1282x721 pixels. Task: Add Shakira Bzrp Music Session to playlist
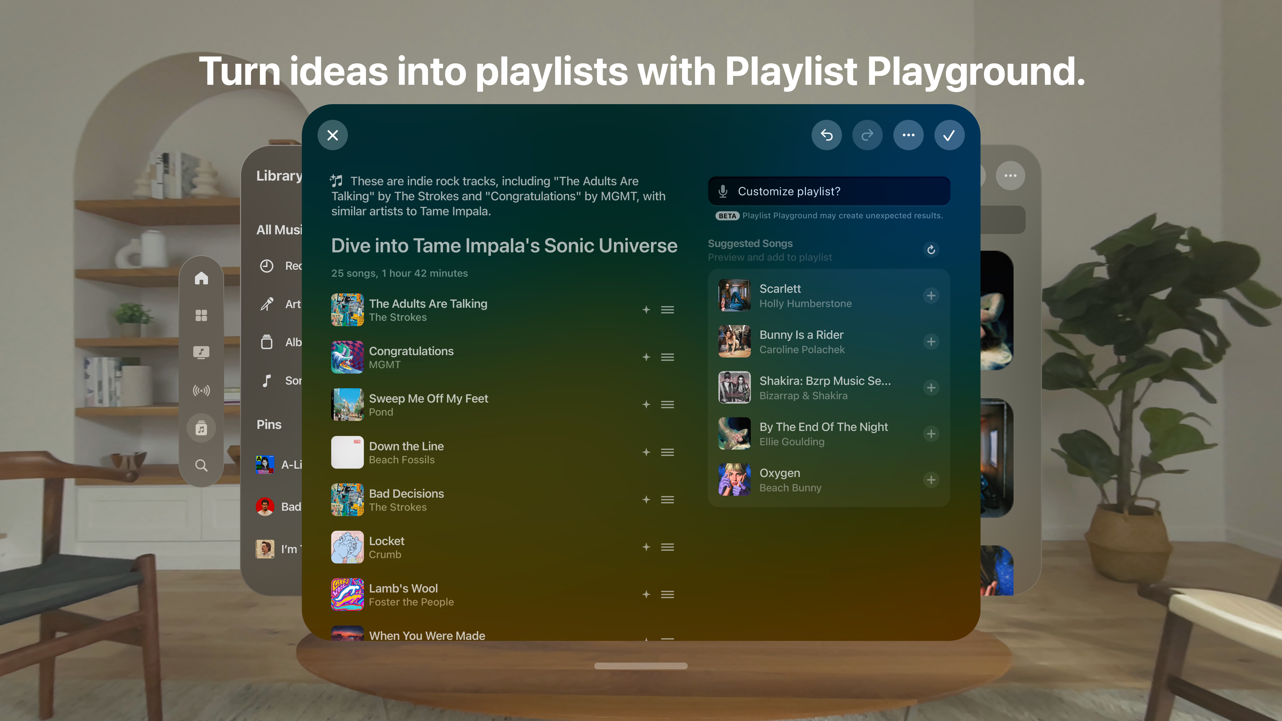931,388
